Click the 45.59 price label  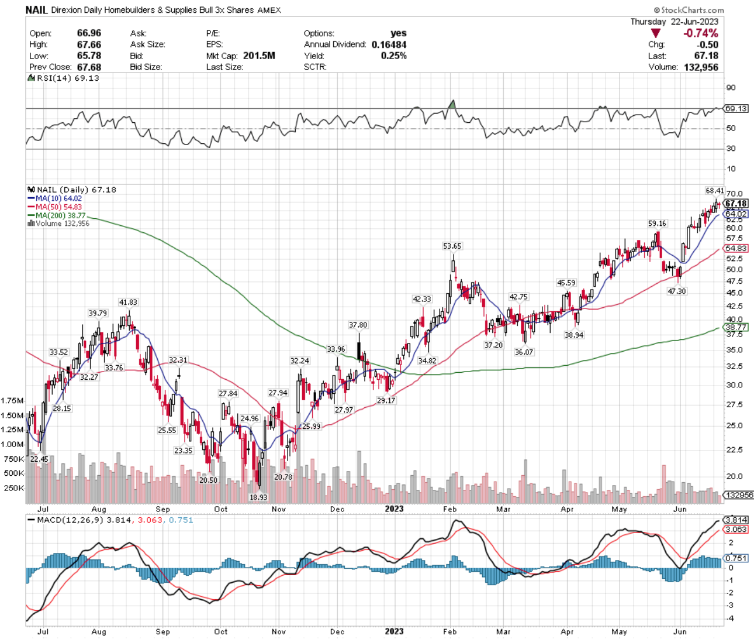(566, 283)
